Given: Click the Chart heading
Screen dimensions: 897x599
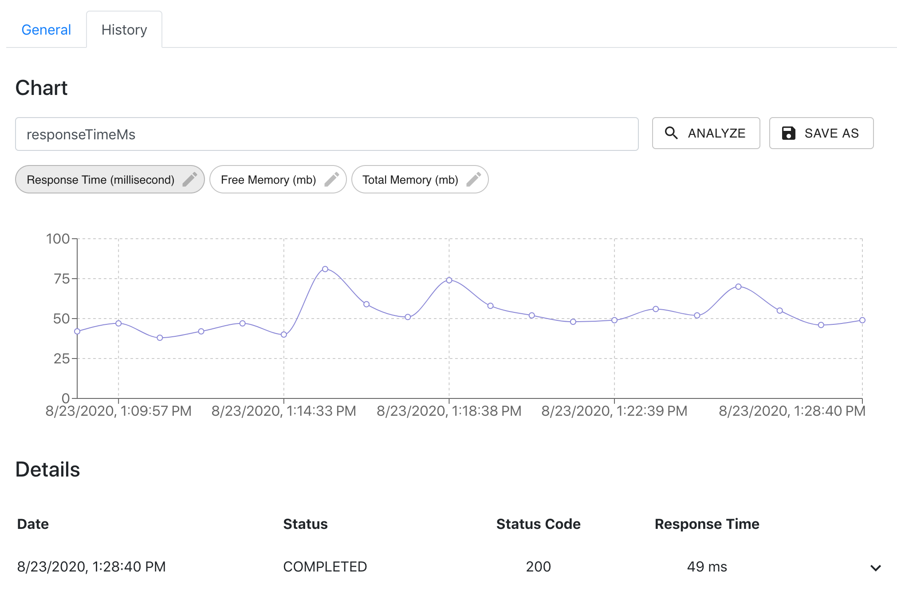Looking at the screenshot, I should coord(41,88).
